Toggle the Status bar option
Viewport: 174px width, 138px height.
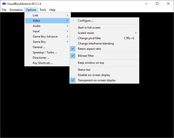pyautogui.click(x=104, y=70)
